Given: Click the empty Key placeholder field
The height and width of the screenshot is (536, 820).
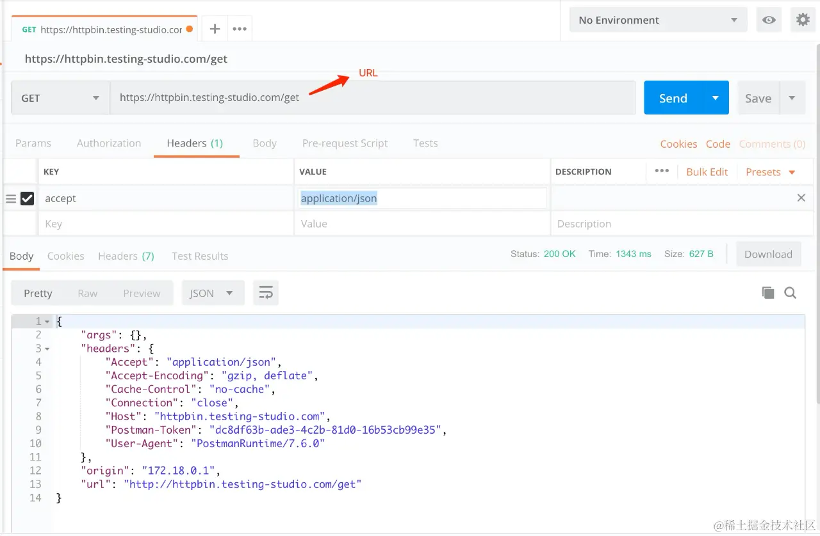Looking at the screenshot, I should click(x=165, y=224).
